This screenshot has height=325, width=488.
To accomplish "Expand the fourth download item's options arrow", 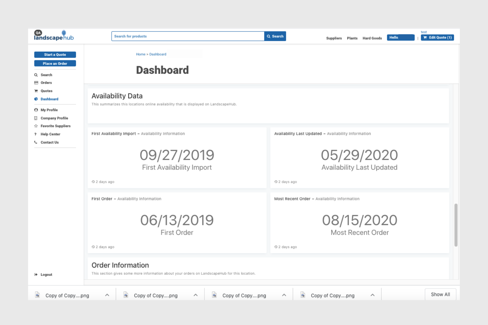I will pos(373,295).
